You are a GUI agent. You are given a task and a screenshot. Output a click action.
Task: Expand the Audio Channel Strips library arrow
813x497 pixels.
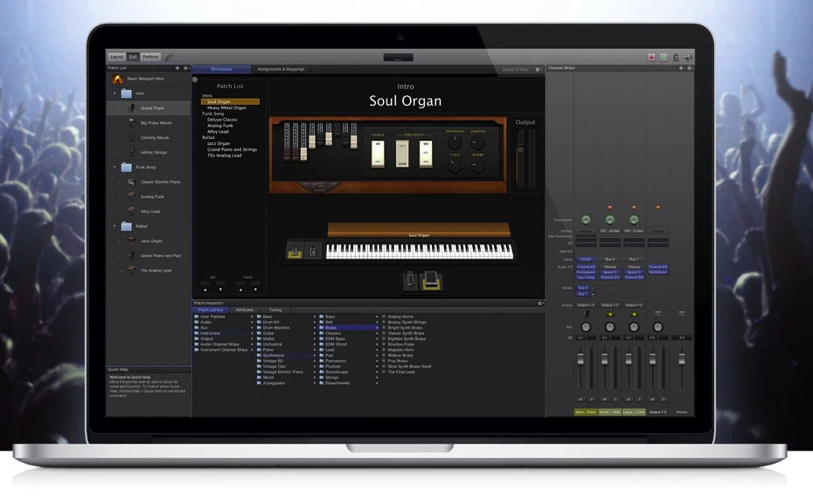(252, 344)
